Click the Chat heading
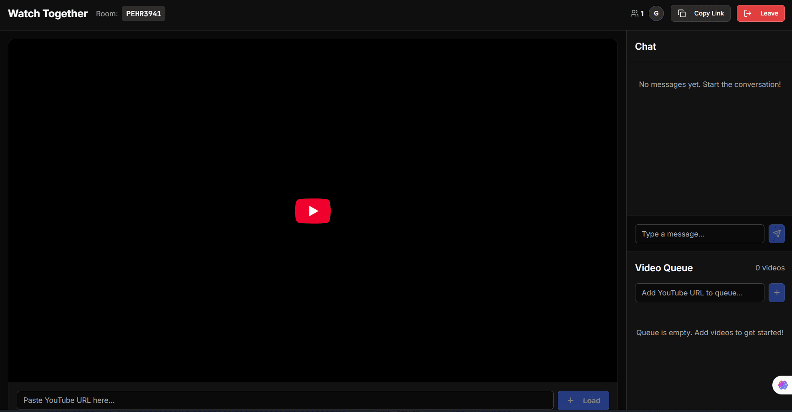 tap(645, 46)
